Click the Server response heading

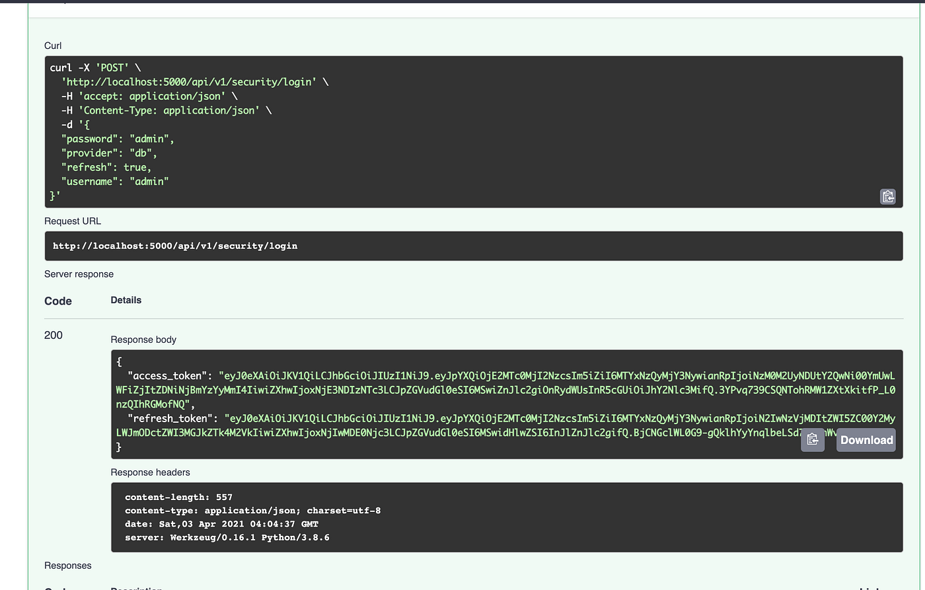click(79, 274)
